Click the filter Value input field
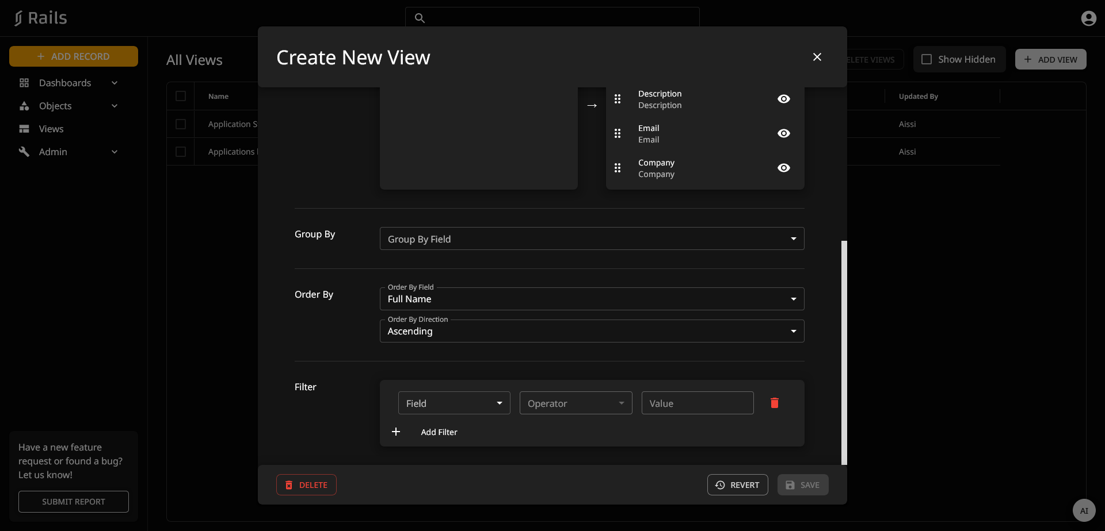This screenshot has width=1105, height=531. point(697,403)
